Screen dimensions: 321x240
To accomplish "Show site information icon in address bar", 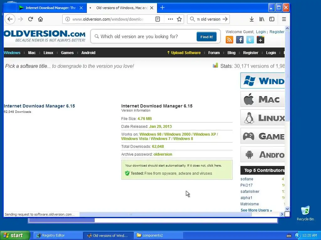I will [x=68, y=19].
